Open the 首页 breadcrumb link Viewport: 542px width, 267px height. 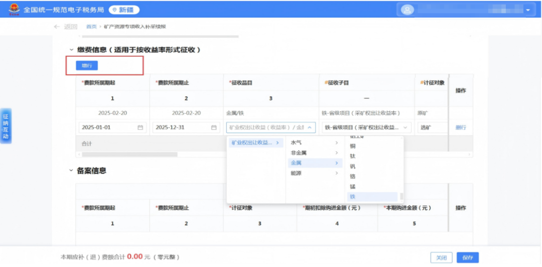pyautogui.click(x=91, y=27)
